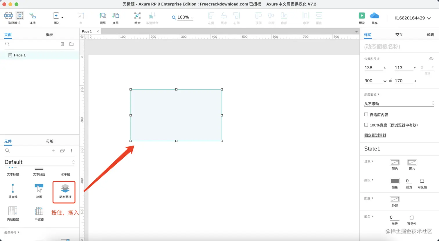Add a new page in pages panel
Viewport: 439px width, 241px height.
[62, 44]
